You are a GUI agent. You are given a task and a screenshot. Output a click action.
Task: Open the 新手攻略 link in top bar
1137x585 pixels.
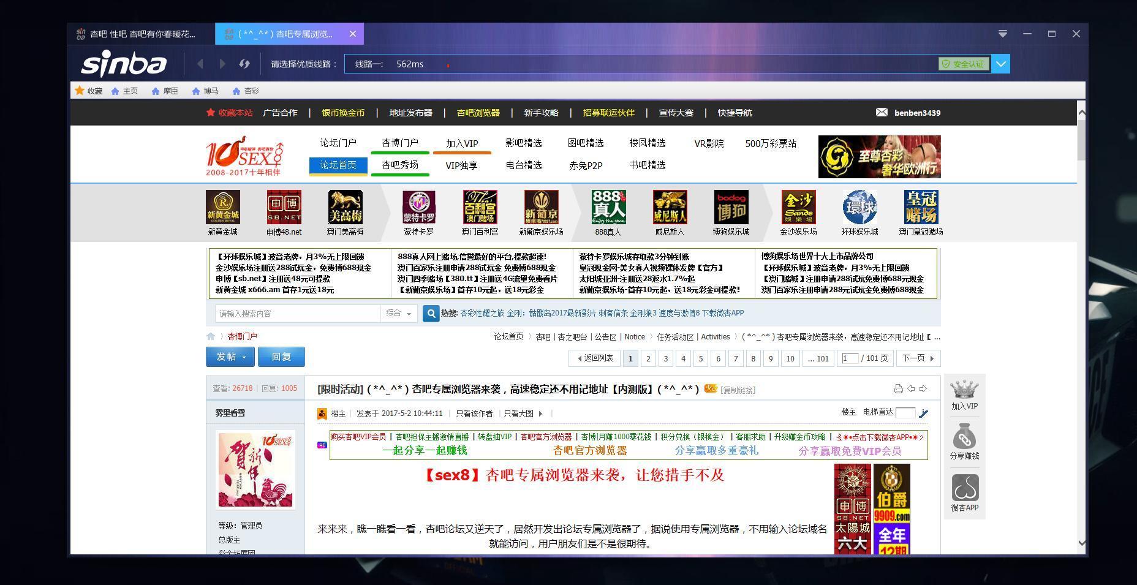(x=541, y=113)
